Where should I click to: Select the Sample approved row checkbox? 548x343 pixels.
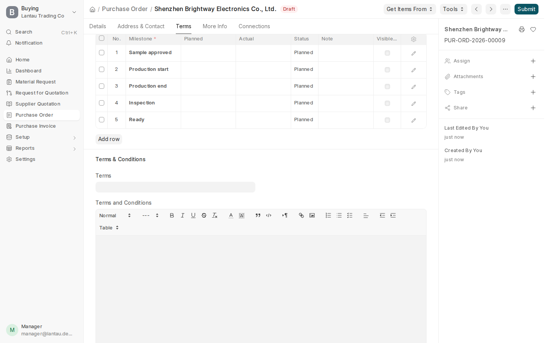coord(102,53)
